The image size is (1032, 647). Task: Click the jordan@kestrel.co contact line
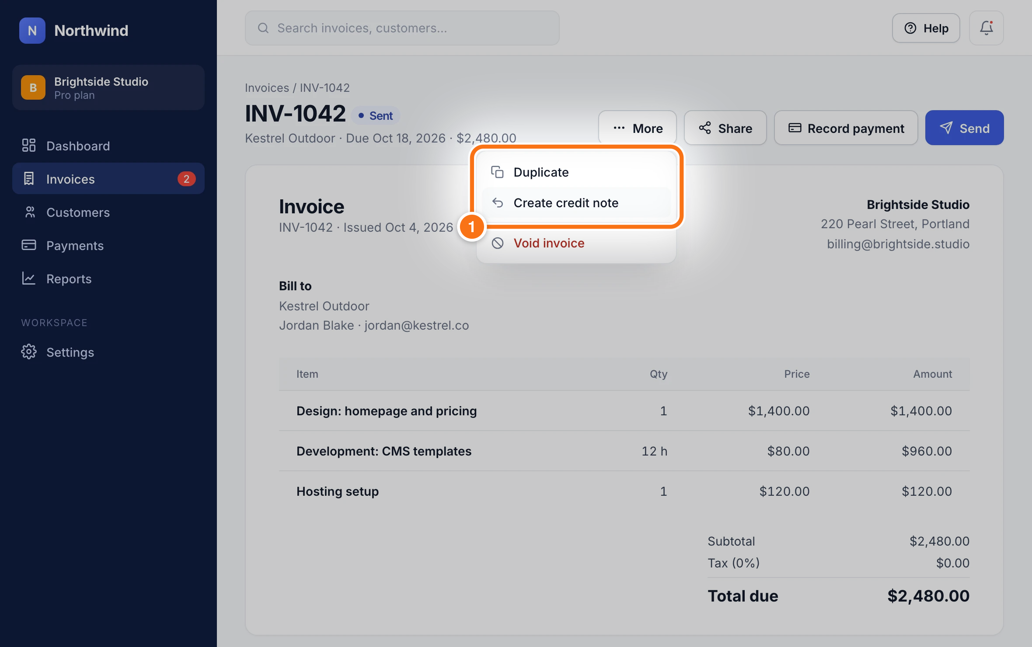(373, 325)
